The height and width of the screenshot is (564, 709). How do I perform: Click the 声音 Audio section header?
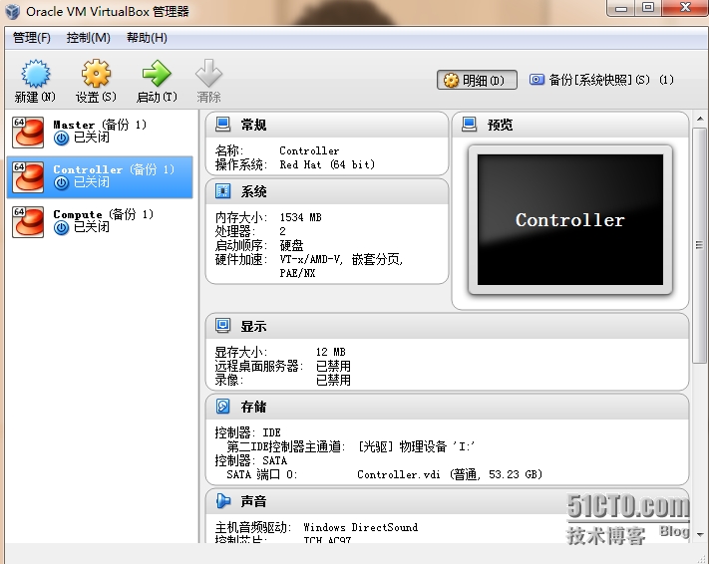447,501
